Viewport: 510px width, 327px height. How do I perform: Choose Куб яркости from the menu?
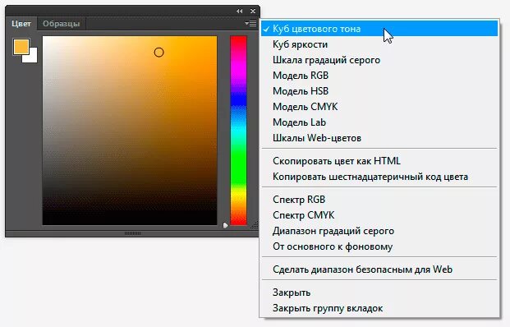click(379, 44)
